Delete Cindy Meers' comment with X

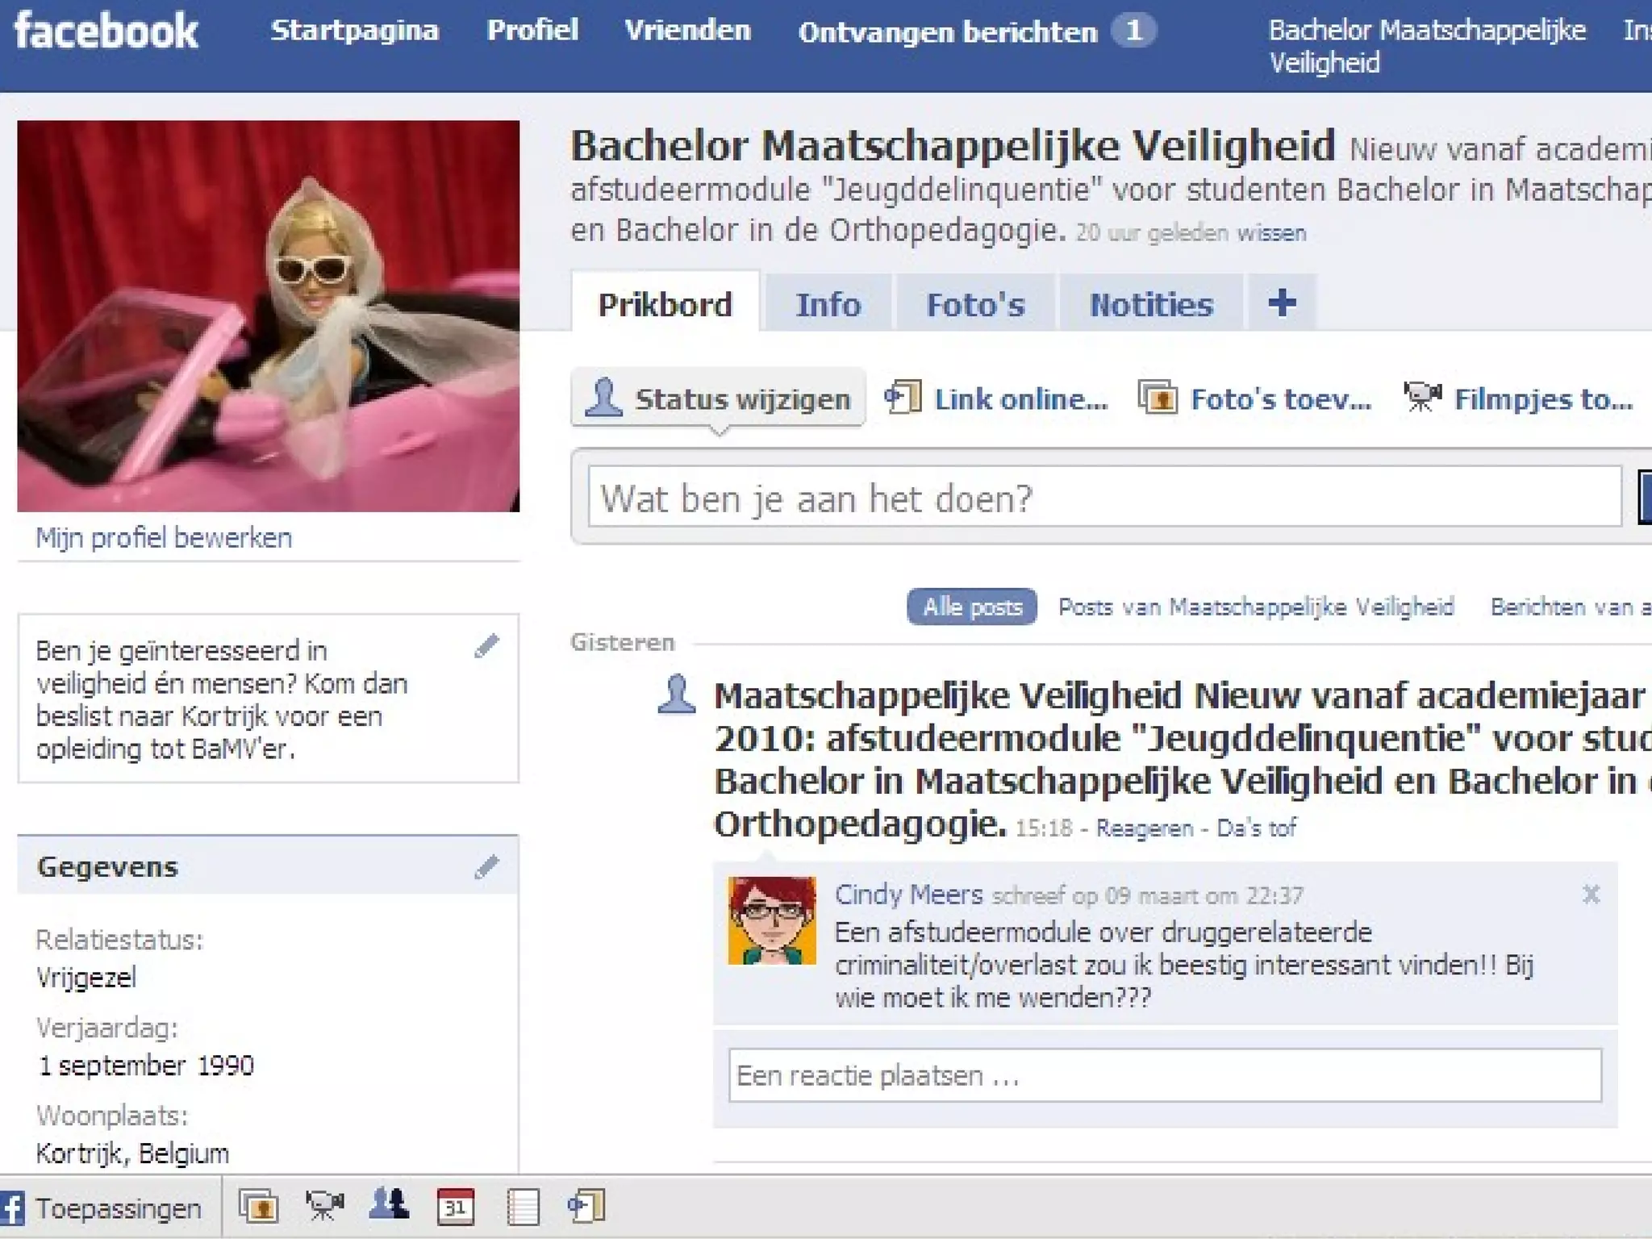coord(1591,895)
